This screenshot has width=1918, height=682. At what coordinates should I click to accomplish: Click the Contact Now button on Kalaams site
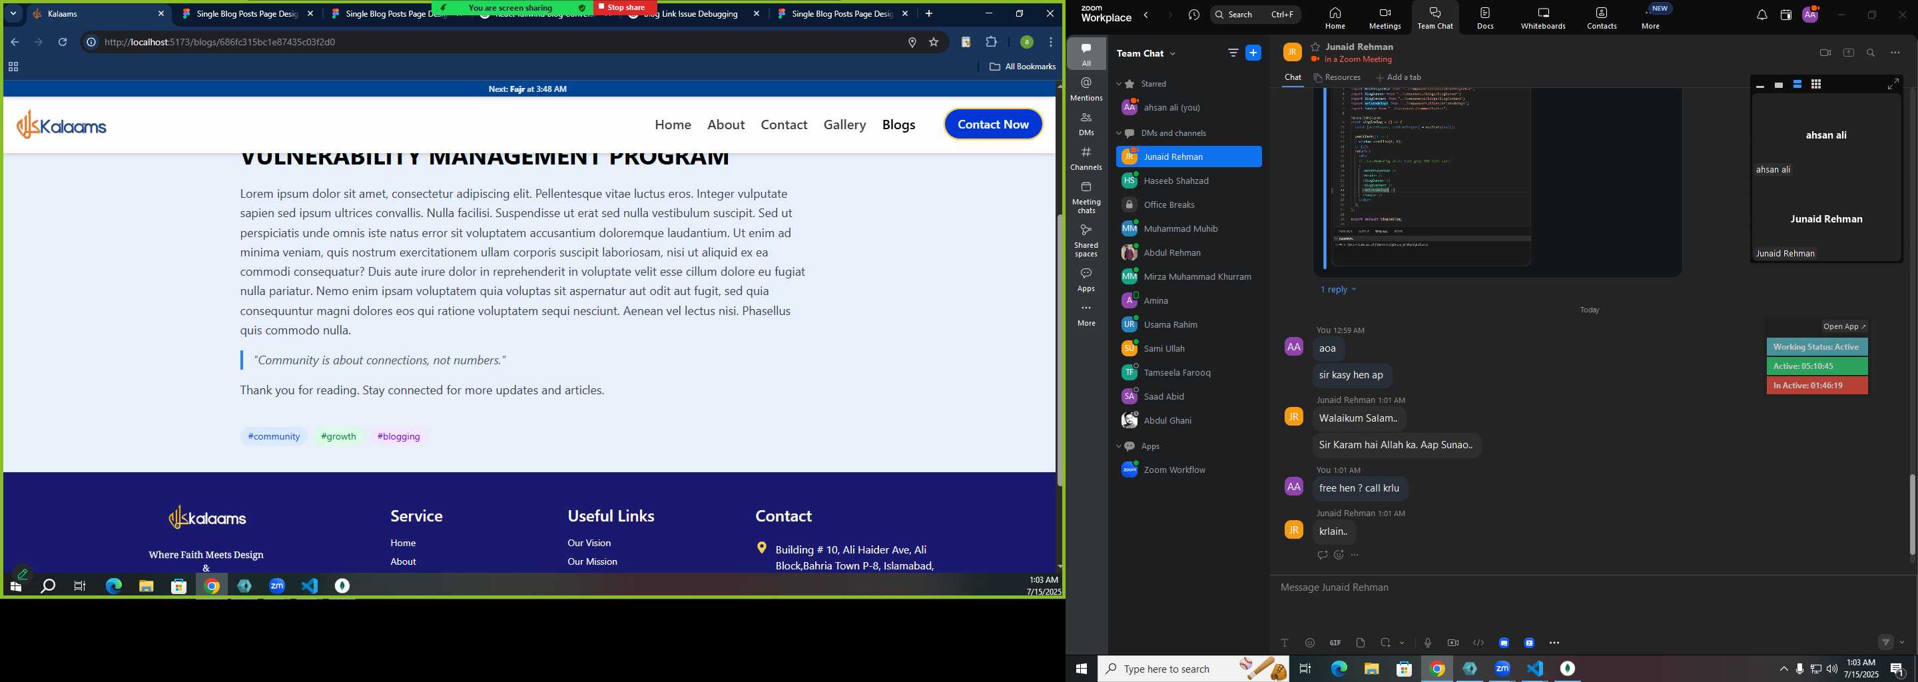click(x=993, y=125)
